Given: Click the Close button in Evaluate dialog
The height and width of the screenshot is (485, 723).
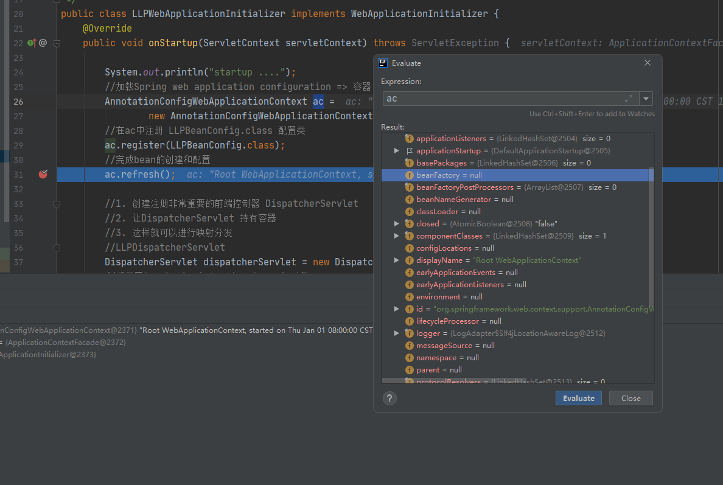Looking at the screenshot, I should pos(630,398).
